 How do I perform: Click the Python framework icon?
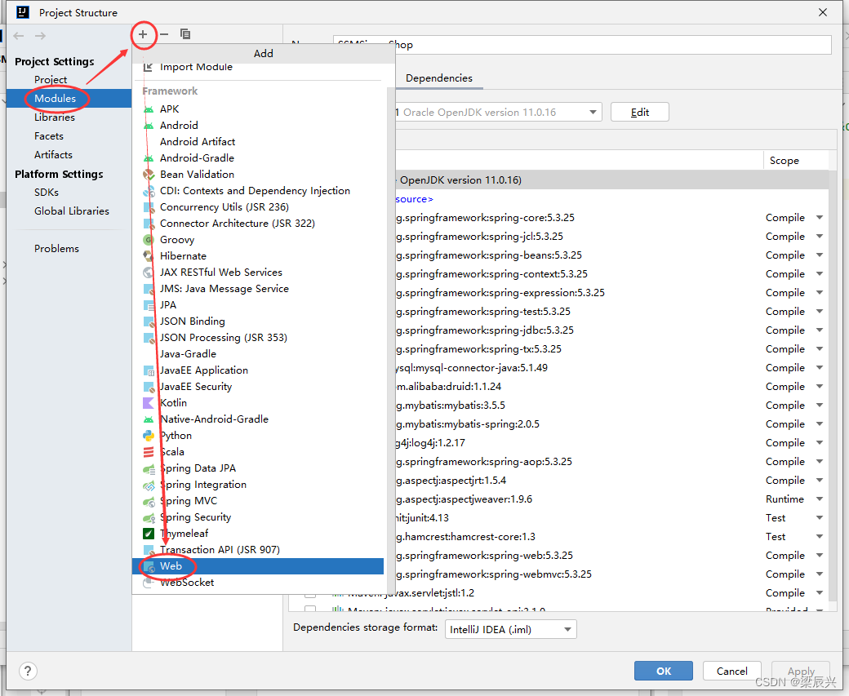coord(149,436)
